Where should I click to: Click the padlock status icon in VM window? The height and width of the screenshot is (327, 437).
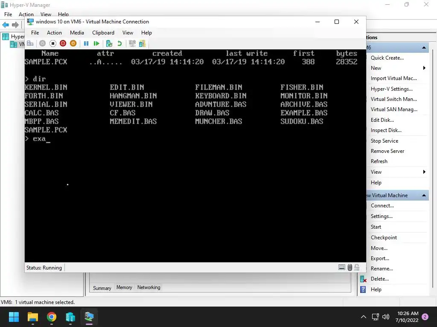(357, 267)
